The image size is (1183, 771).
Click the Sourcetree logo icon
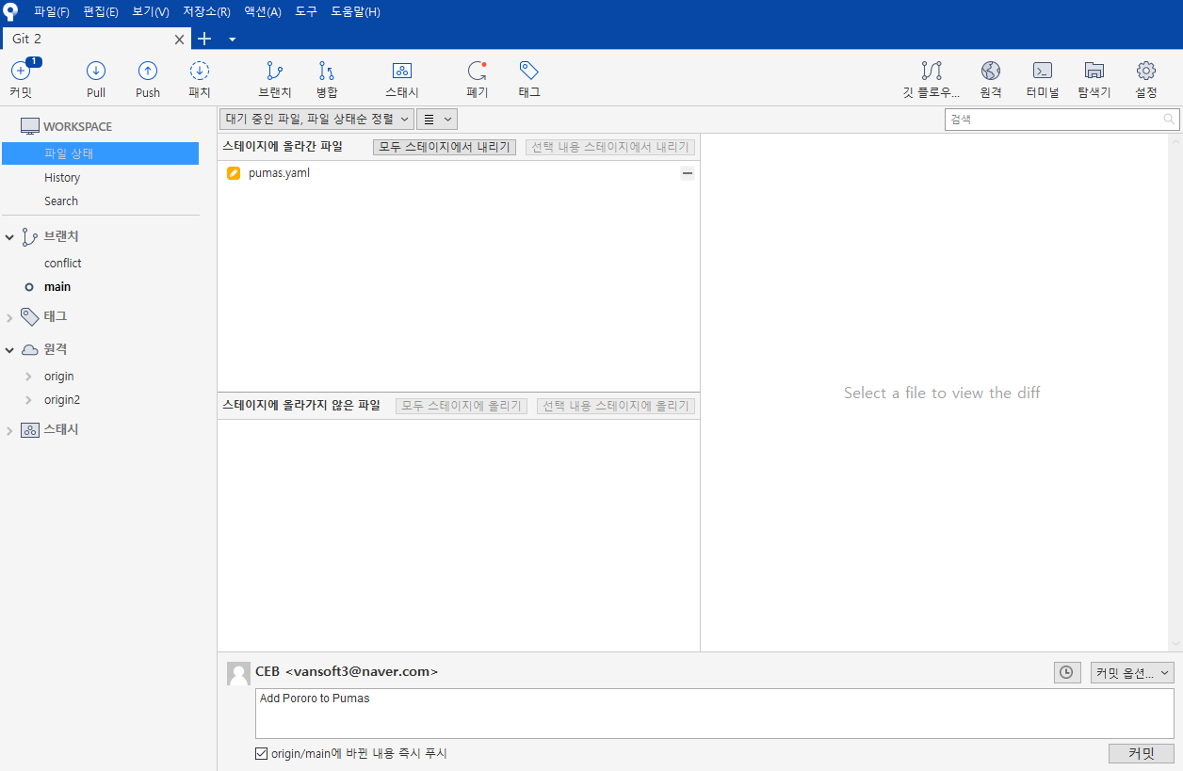tap(11, 11)
